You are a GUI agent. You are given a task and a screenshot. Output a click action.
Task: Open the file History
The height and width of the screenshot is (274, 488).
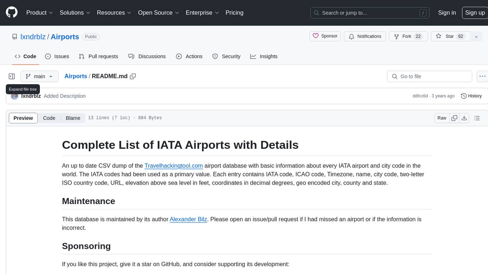coord(471,96)
